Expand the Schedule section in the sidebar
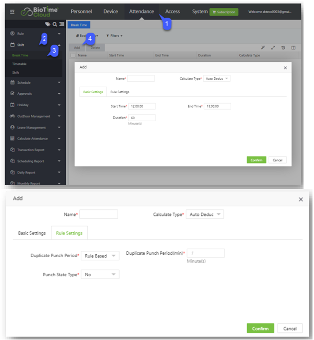The height and width of the screenshot is (340, 314). coord(35,82)
